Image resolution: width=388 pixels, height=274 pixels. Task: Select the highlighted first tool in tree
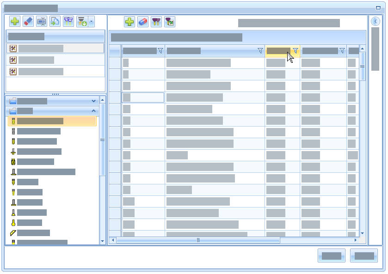[40, 121]
